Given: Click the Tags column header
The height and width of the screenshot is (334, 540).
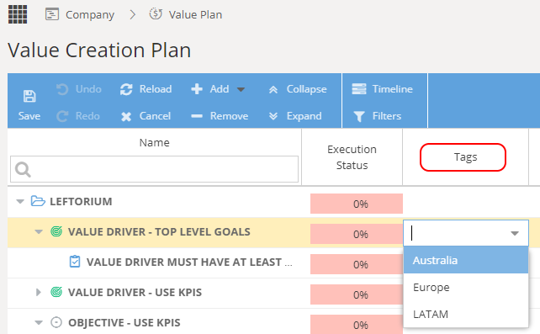Looking at the screenshot, I should (x=465, y=157).
